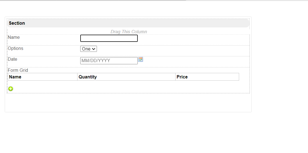Click the Drag This Column handle text
This screenshot has width=308, height=153.
coord(129,32)
